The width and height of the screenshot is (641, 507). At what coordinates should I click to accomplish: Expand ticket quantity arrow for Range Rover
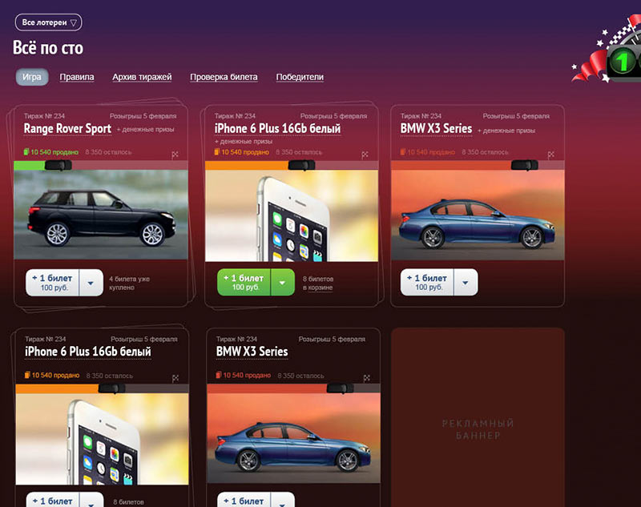[91, 283]
